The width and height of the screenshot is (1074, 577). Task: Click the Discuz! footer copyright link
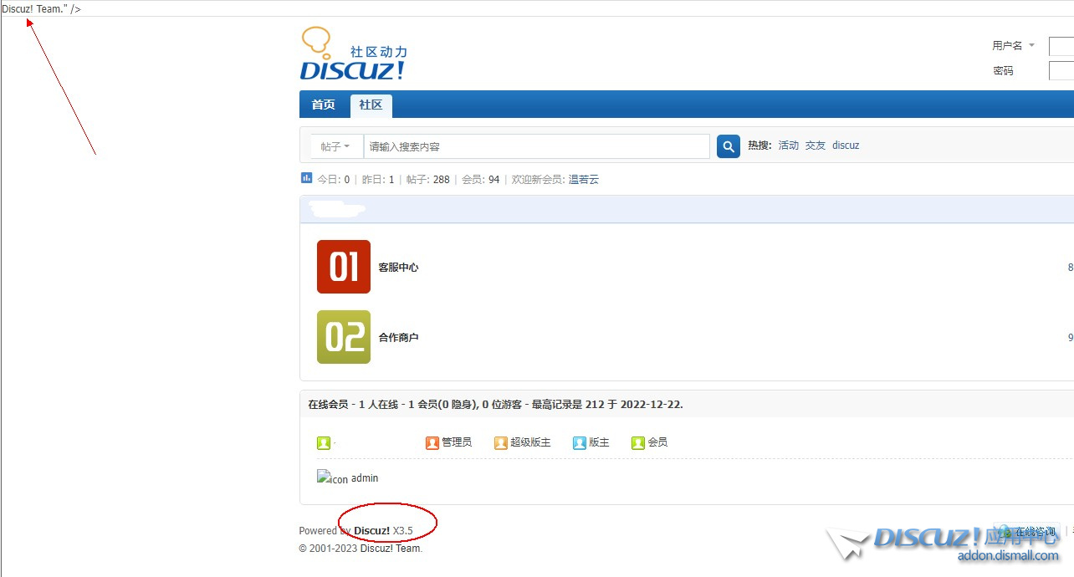(x=371, y=530)
